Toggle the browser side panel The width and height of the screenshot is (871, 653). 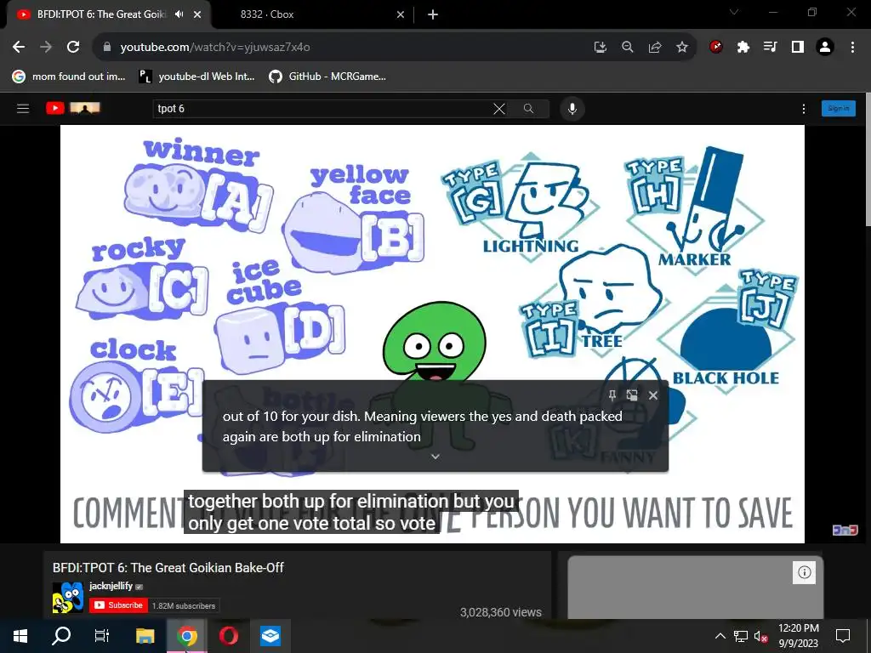(x=798, y=48)
